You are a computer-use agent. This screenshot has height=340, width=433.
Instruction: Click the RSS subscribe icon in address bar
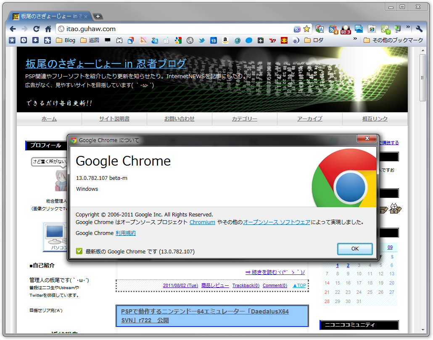coord(297,29)
